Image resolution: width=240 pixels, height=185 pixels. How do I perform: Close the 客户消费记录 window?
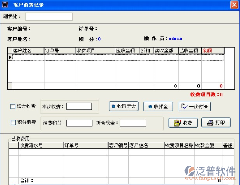click(234, 5)
